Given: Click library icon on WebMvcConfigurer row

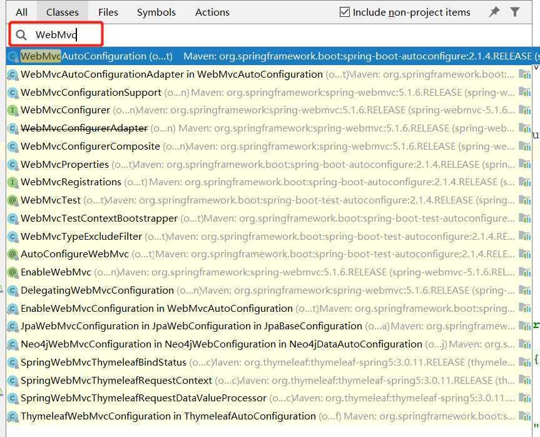Looking at the screenshot, I should (x=524, y=110).
